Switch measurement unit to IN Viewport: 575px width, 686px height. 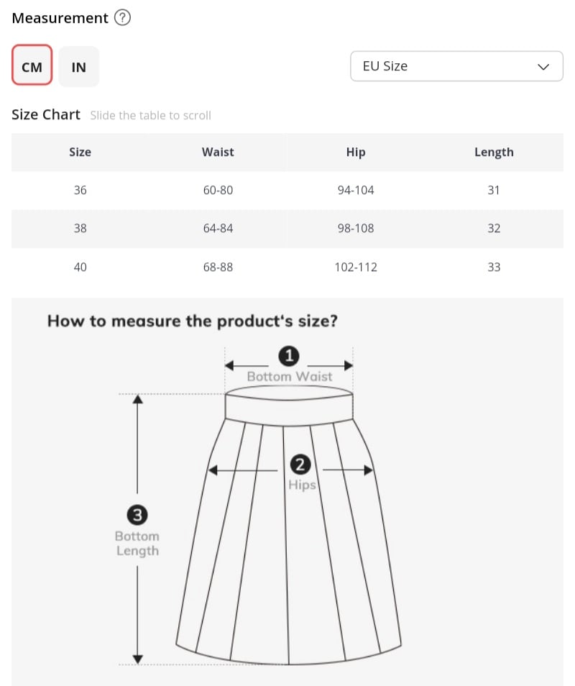[x=79, y=68]
